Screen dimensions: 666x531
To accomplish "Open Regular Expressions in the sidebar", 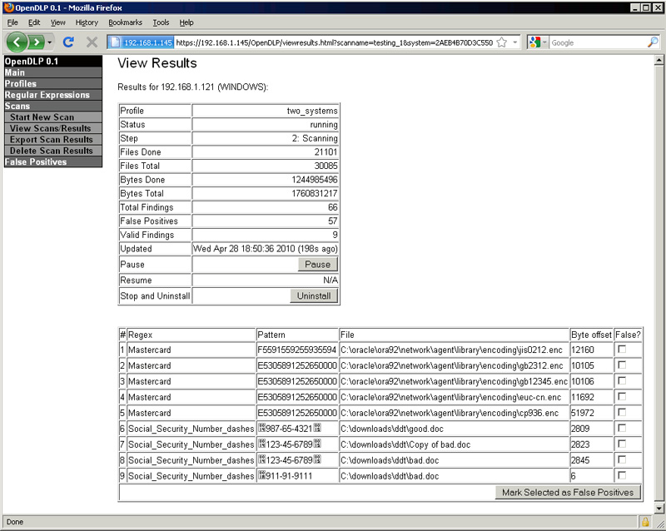I will click(x=53, y=95).
